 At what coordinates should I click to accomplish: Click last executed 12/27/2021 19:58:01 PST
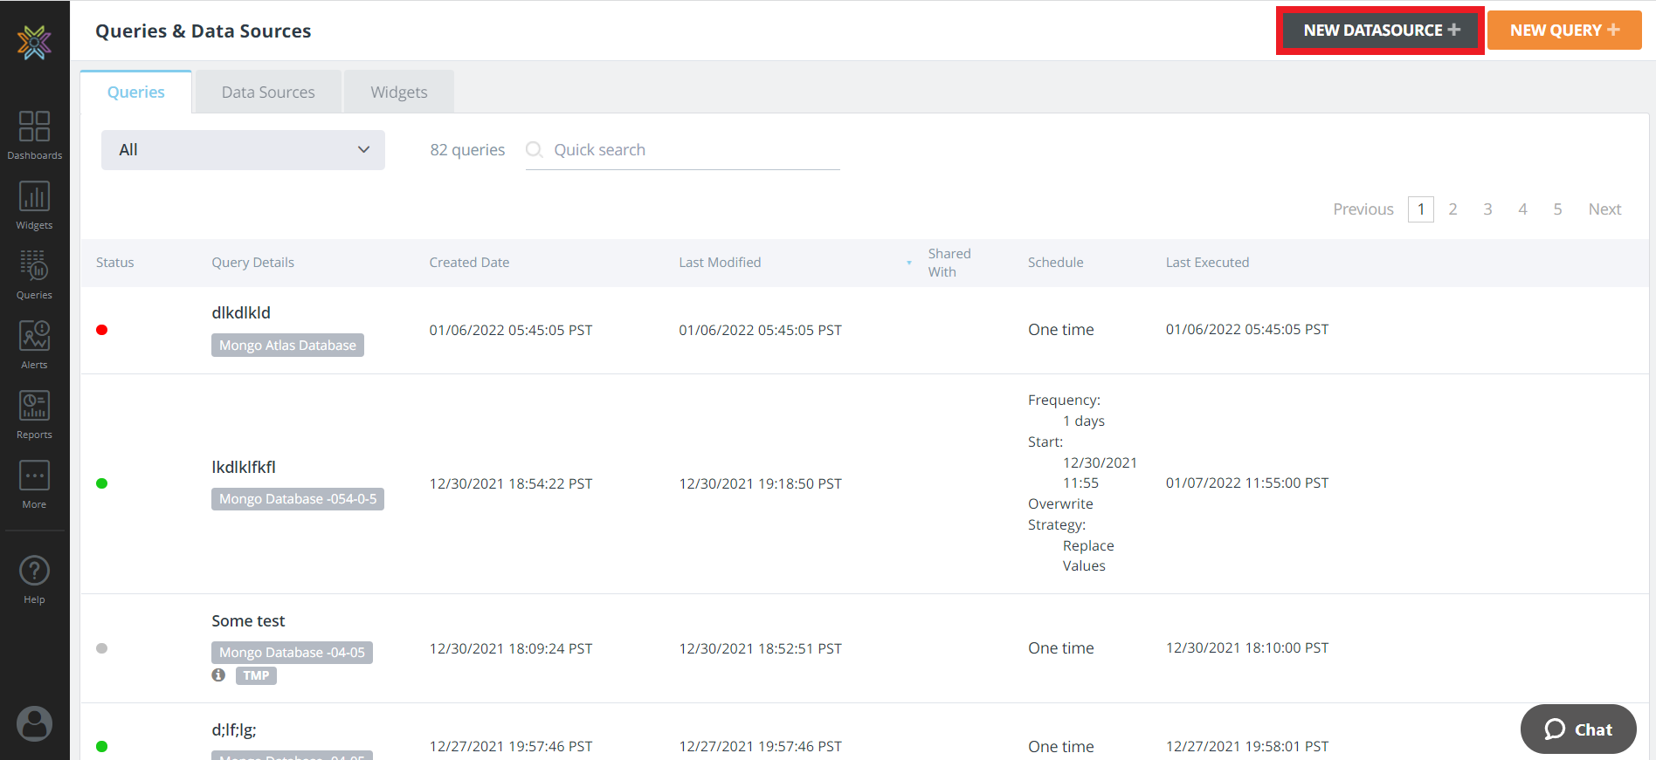coord(1247,746)
